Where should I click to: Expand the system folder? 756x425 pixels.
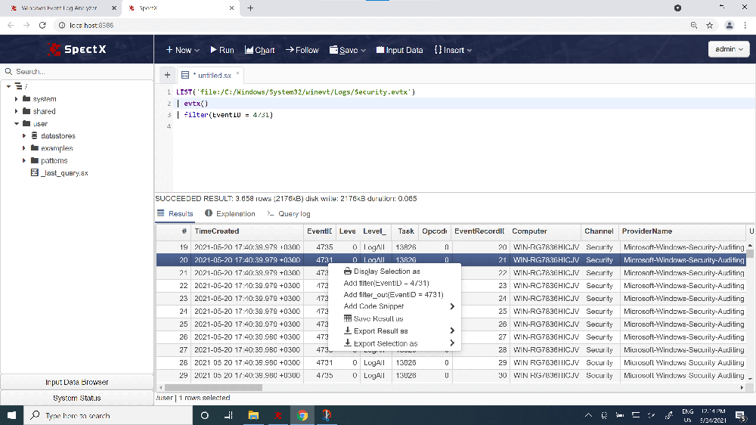pos(17,99)
